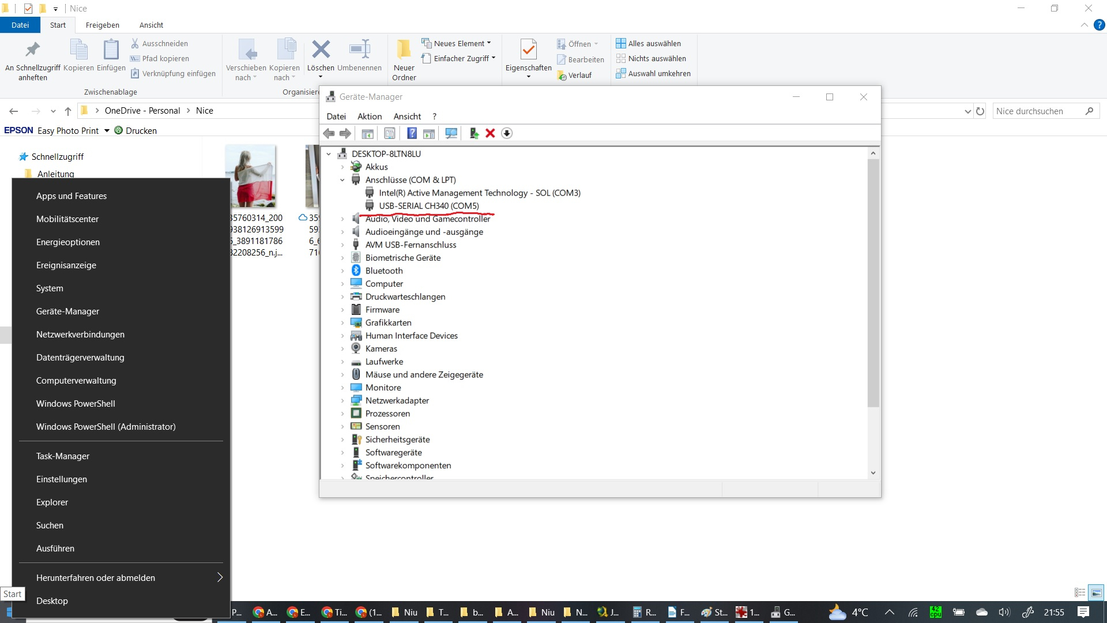This screenshot has height=623, width=1107.
Task: Expand the Netzwerkadapter category
Action: click(x=342, y=400)
